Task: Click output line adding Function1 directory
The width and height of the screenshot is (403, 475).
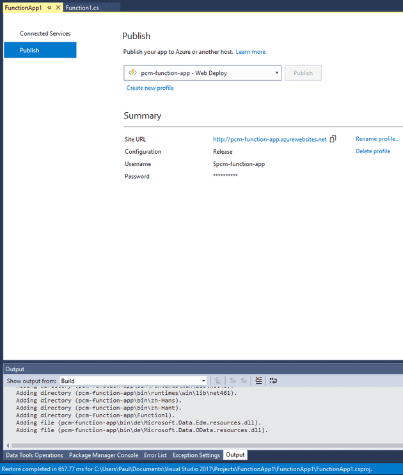Action: [95, 415]
